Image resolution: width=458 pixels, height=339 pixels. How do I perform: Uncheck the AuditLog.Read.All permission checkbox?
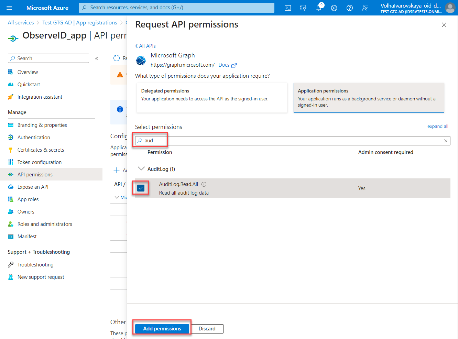(141, 188)
